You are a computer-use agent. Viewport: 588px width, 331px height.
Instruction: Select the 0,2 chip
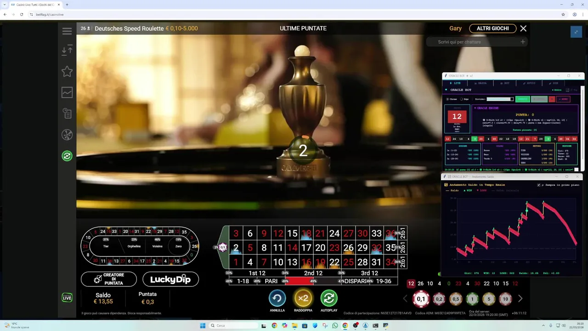click(439, 299)
